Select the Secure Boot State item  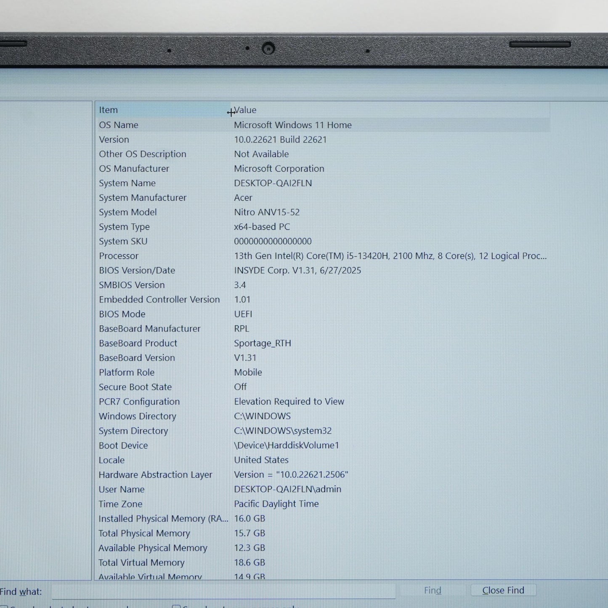(135, 387)
